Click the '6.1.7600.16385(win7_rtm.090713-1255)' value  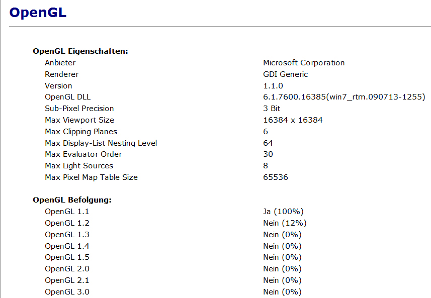pyautogui.click(x=344, y=97)
